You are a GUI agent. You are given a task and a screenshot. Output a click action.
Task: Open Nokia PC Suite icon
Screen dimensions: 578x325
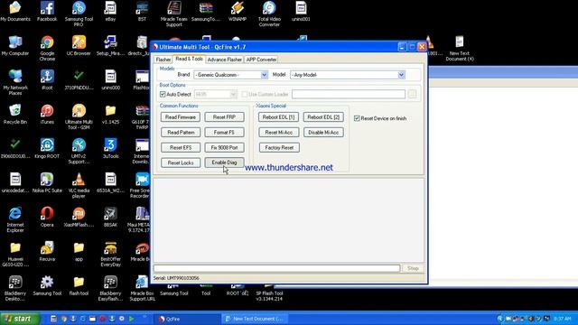click(47, 182)
